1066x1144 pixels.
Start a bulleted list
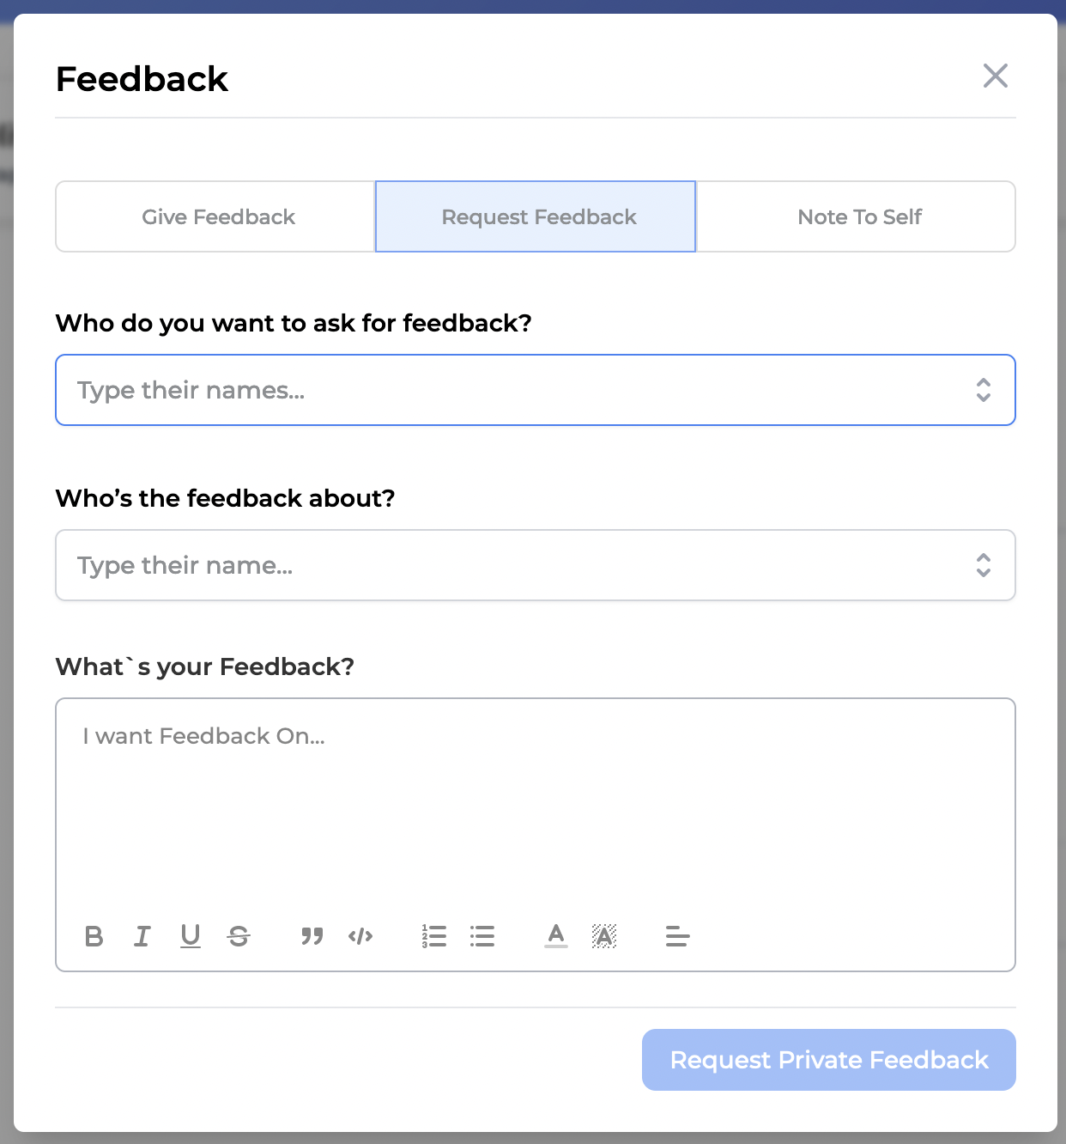click(x=482, y=936)
